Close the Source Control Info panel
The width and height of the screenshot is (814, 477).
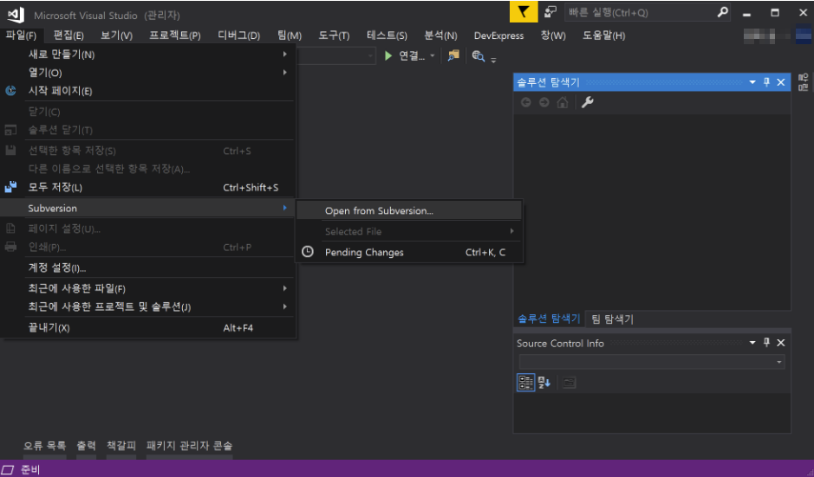[x=781, y=343]
